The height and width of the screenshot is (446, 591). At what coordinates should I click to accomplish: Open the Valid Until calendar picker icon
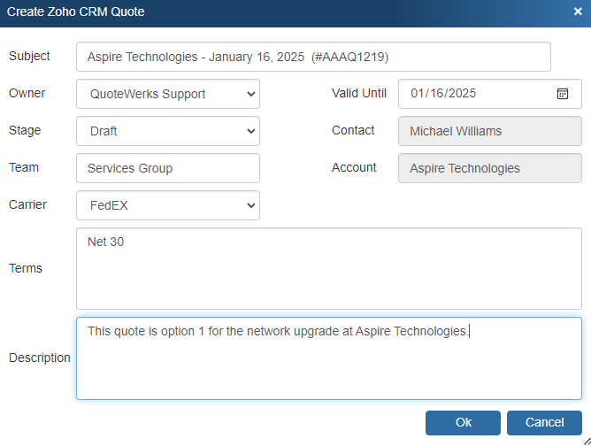[x=563, y=94]
